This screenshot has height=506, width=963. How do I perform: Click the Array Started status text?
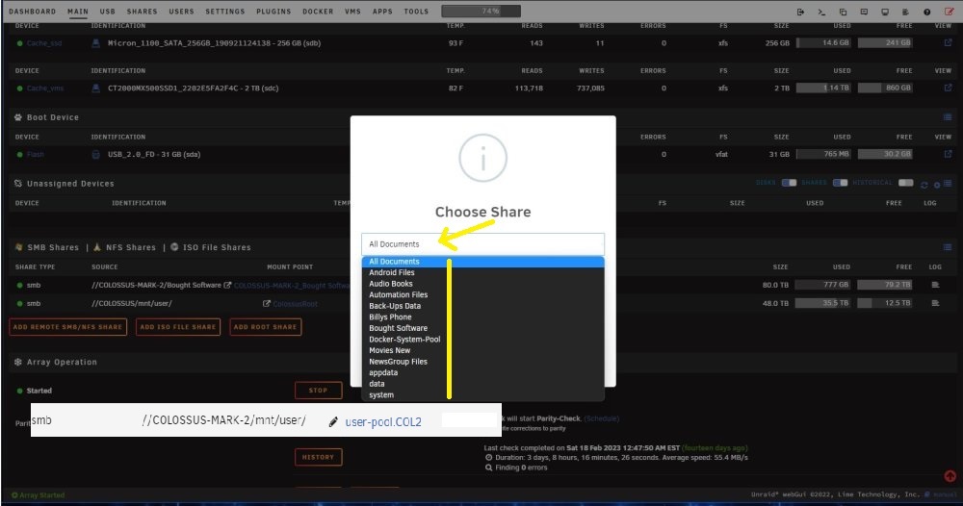pyautogui.click(x=39, y=495)
